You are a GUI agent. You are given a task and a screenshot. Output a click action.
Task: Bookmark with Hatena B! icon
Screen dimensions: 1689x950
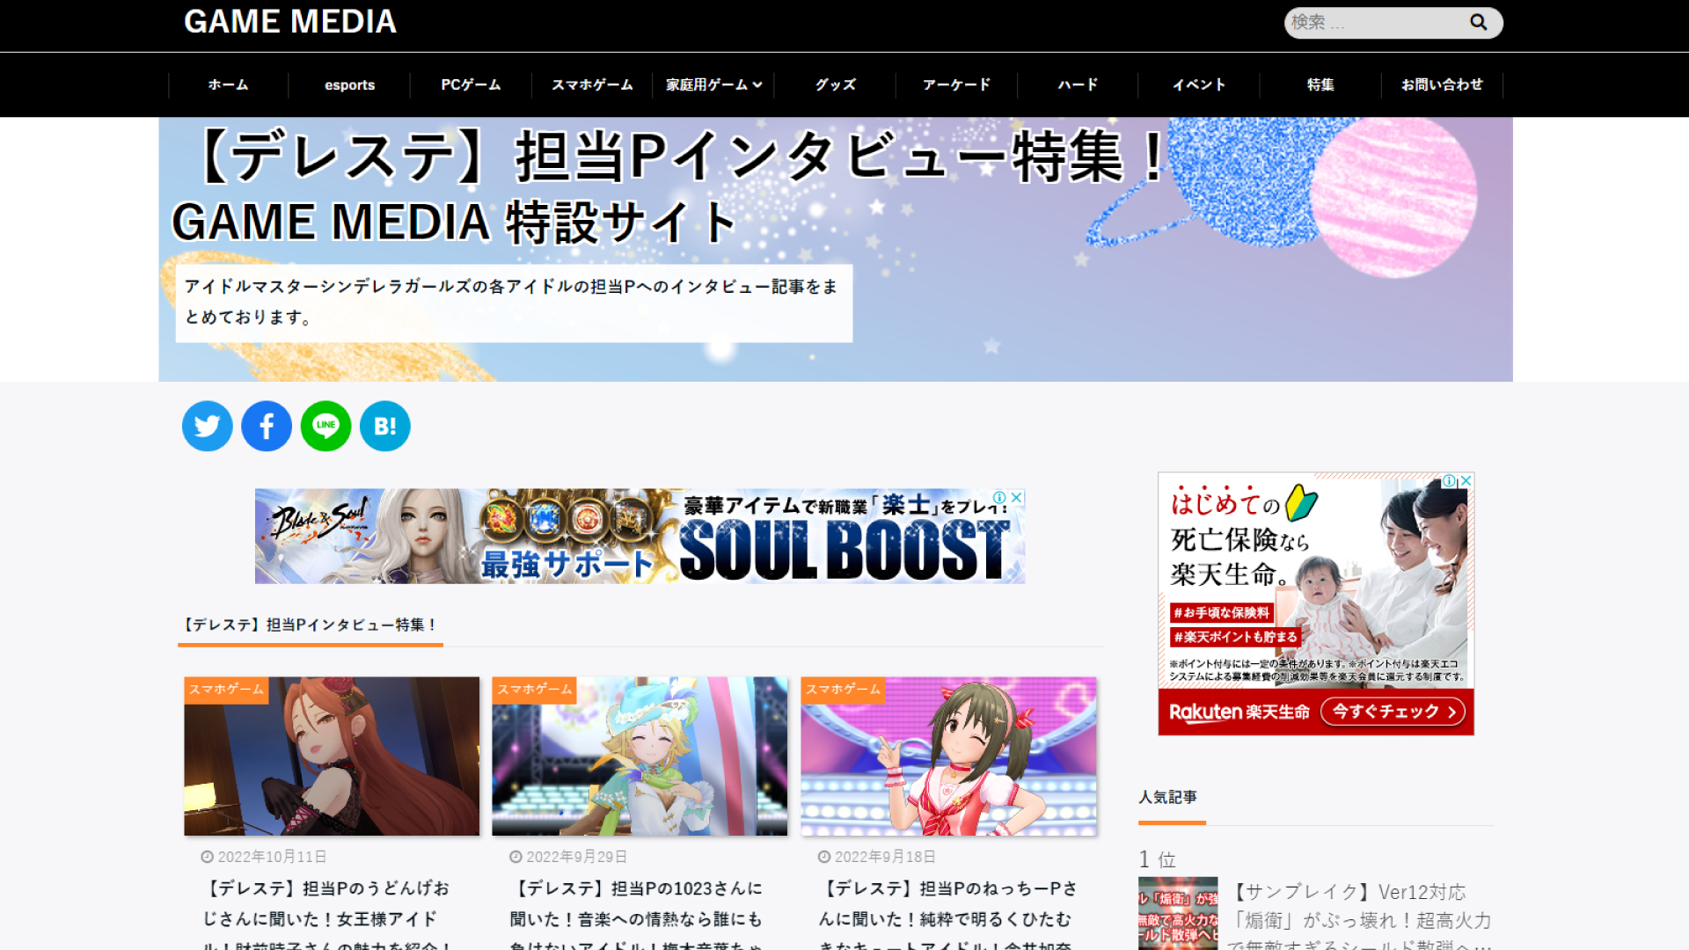[385, 427]
